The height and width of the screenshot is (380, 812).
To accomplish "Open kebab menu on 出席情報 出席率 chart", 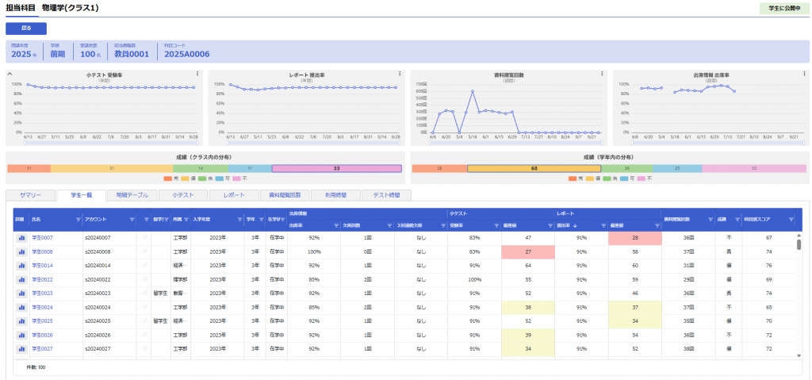I will pos(803,74).
